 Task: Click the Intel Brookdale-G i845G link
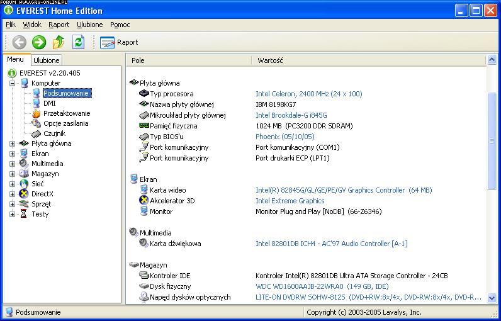click(291, 115)
